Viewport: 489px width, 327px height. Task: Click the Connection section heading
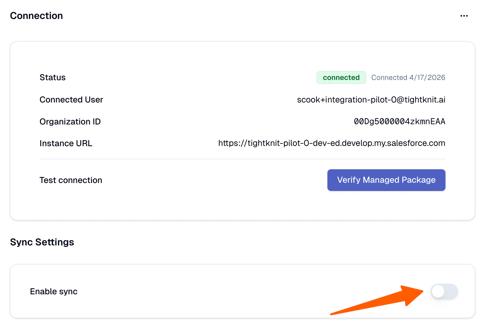[x=36, y=16]
